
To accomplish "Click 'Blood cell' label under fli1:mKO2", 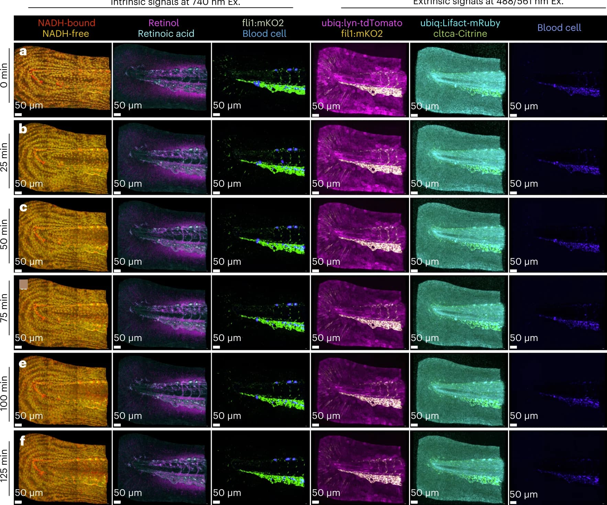I will point(264,33).
